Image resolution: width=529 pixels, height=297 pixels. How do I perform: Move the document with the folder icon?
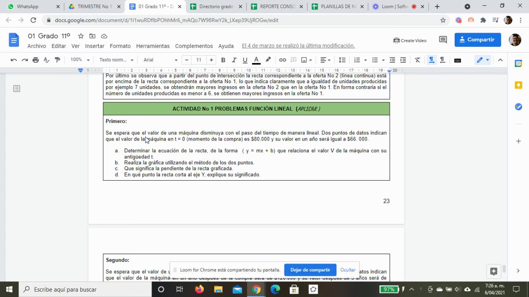pyautogui.click(x=92, y=36)
